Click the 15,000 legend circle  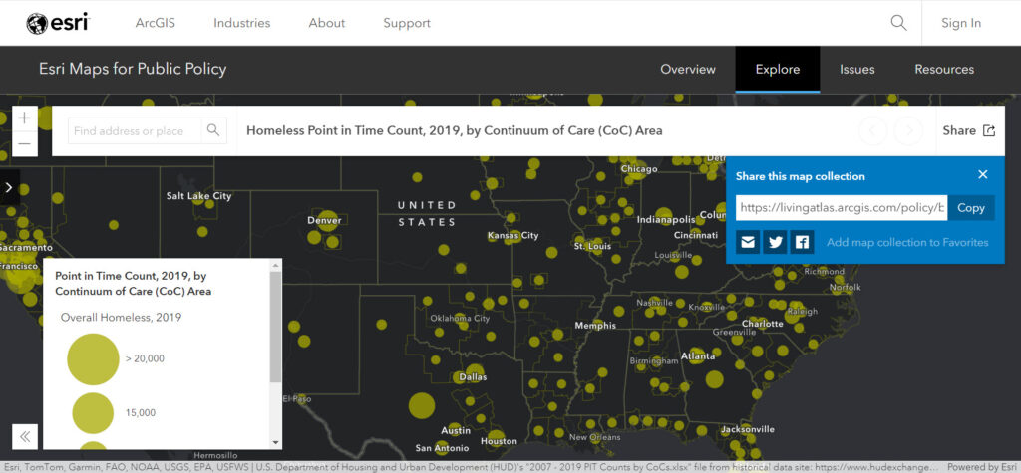click(93, 413)
